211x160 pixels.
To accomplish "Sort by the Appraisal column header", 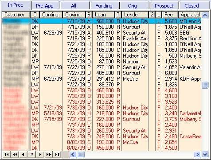I will click(190, 15).
